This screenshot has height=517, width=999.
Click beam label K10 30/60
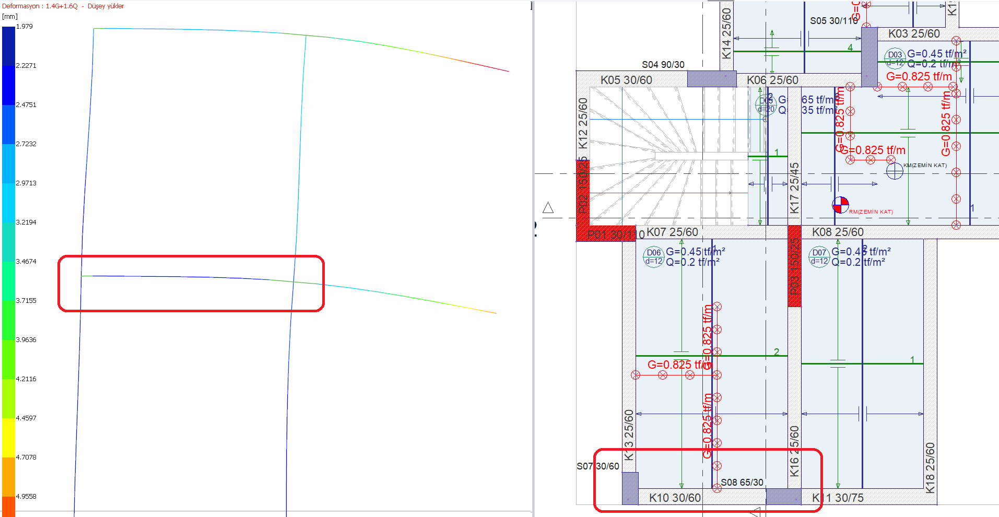[675, 498]
